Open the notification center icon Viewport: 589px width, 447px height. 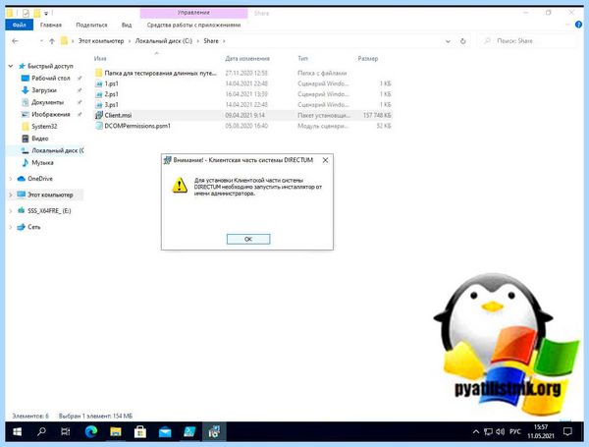tap(567, 431)
